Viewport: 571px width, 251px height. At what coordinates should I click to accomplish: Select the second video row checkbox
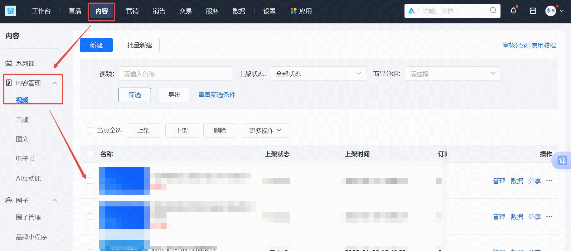(90, 216)
